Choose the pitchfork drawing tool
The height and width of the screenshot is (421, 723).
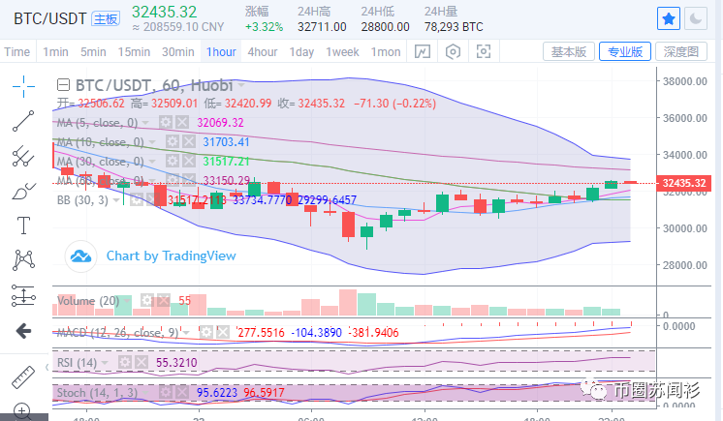click(x=23, y=155)
